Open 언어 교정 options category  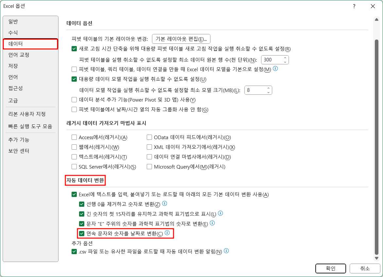(30, 55)
